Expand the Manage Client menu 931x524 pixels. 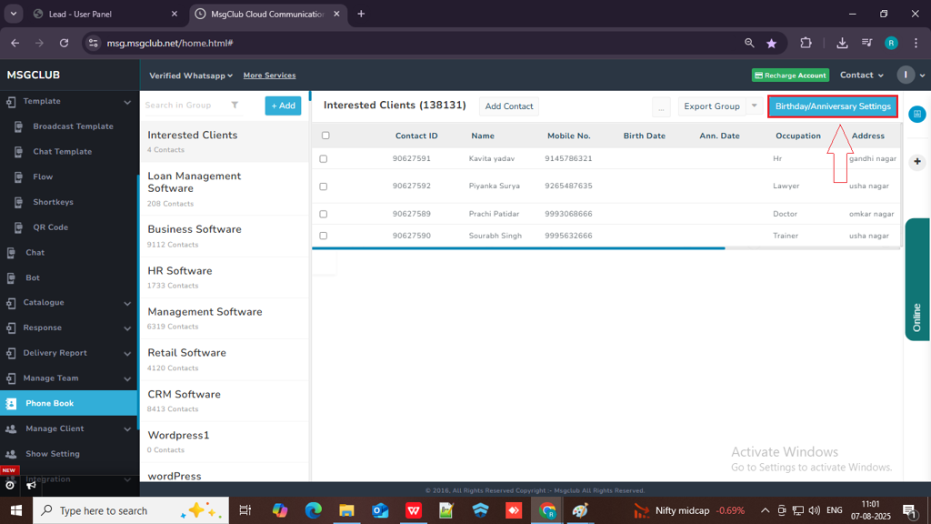pos(127,429)
